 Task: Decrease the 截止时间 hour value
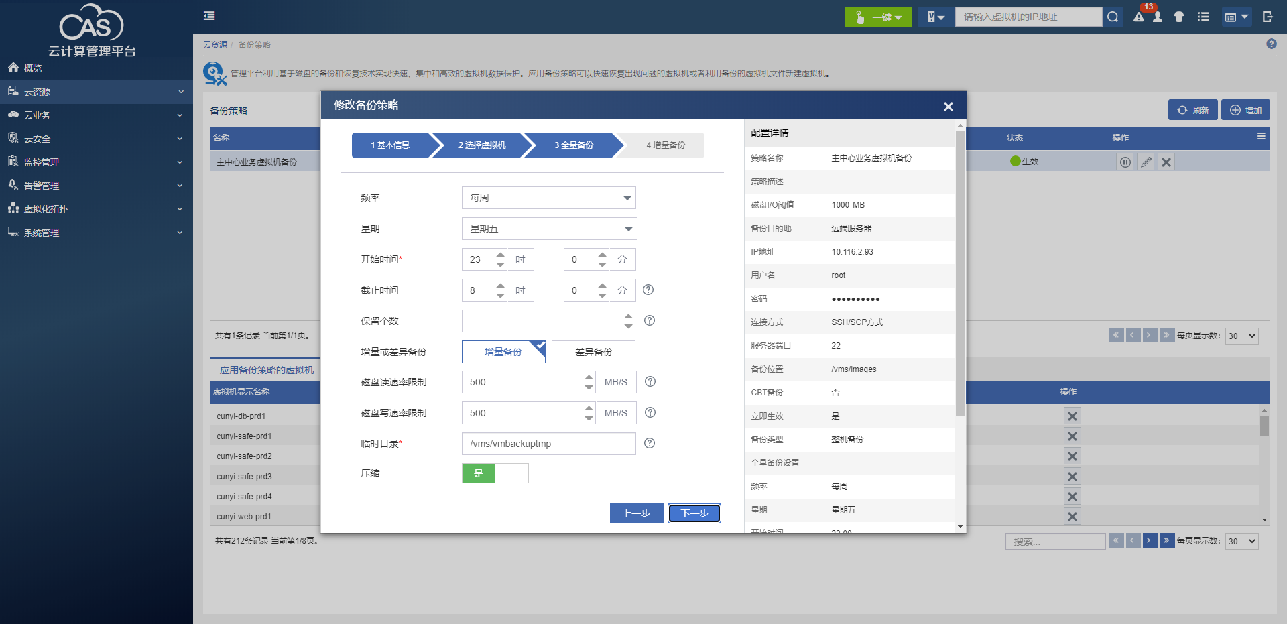[x=500, y=295]
